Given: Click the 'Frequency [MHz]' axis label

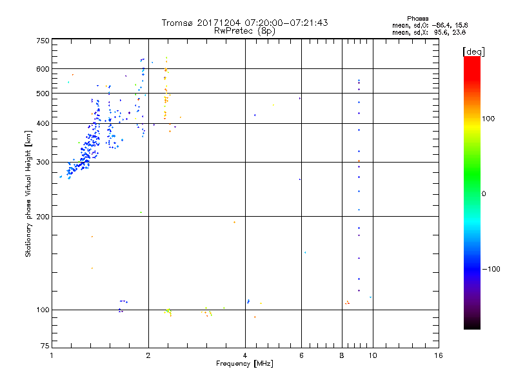Looking at the screenshot, I should 244,364.
